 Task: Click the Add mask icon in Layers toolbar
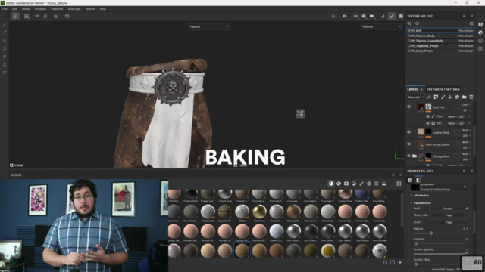point(436,97)
